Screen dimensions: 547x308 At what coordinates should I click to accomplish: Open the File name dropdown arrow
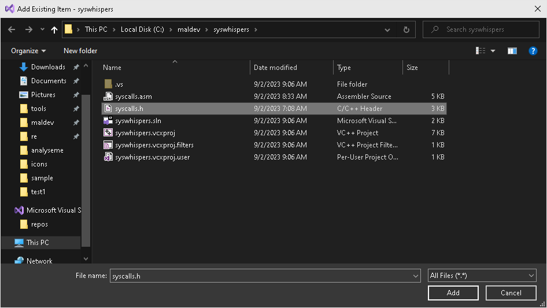click(x=416, y=276)
